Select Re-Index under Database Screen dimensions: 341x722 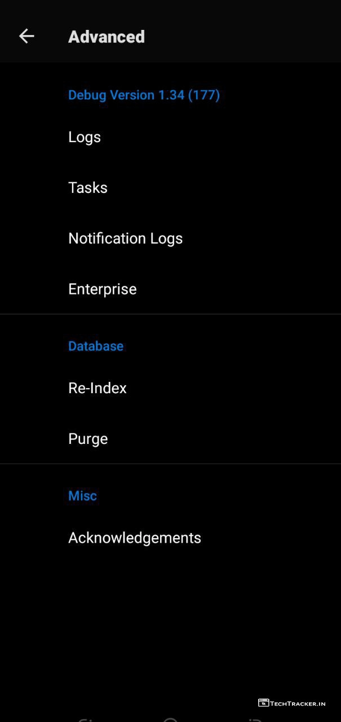pyautogui.click(x=98, y=388)
